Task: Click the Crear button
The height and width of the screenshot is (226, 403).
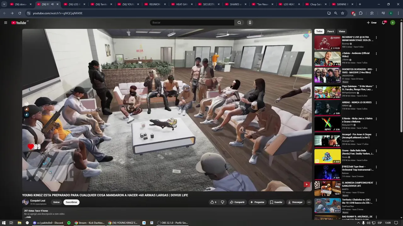Action: tap(372, 23)
